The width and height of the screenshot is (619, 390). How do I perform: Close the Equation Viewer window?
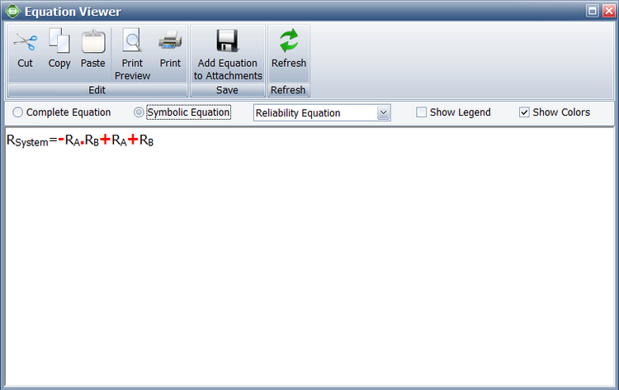[x=608, y=11]
